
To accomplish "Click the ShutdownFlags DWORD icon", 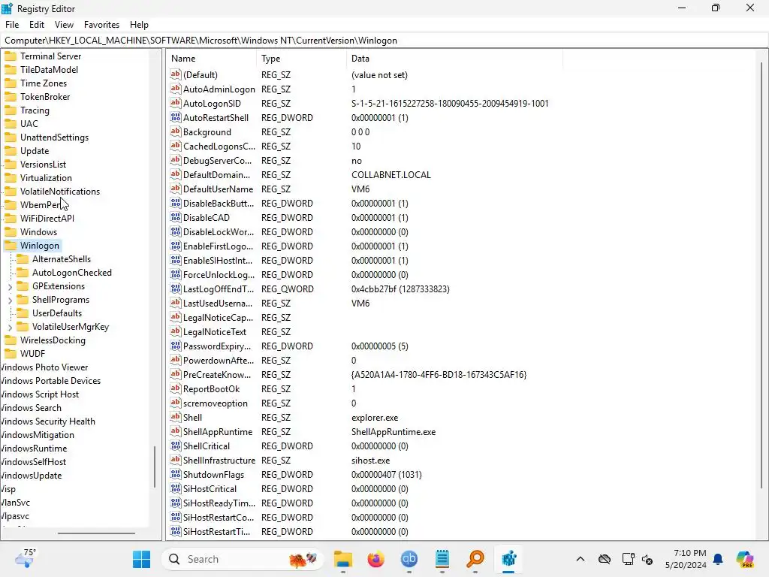I will (176, 475).
